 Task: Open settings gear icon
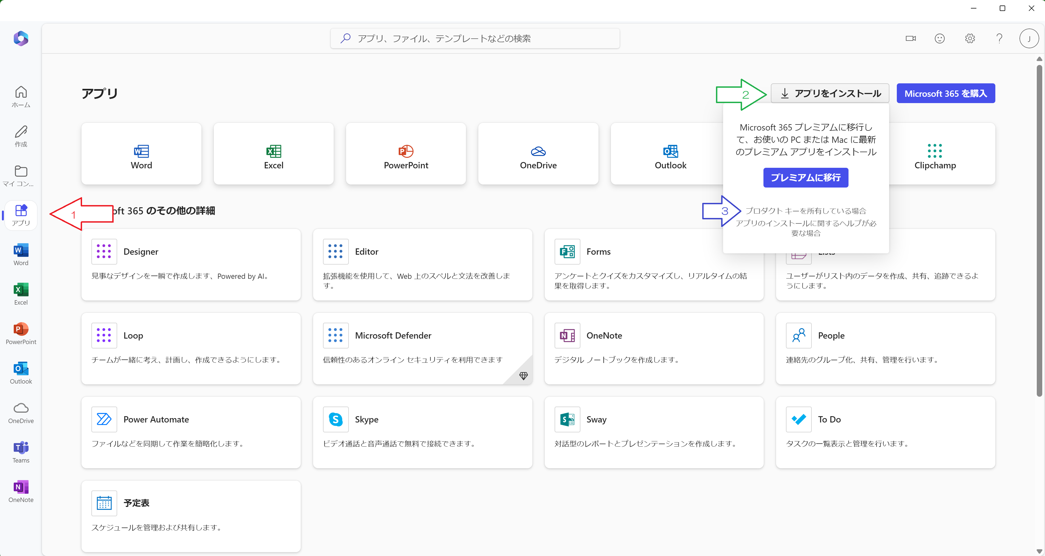(970, 38)
